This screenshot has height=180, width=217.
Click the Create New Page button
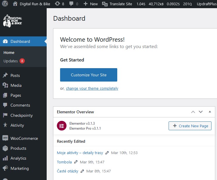[190, 126]
